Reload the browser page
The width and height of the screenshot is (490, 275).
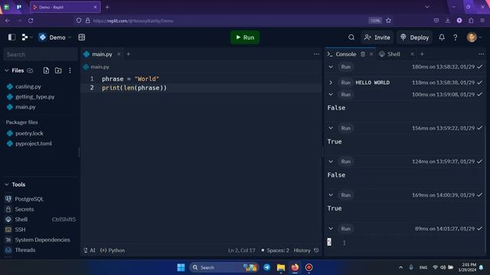click(x=31, y=21)
